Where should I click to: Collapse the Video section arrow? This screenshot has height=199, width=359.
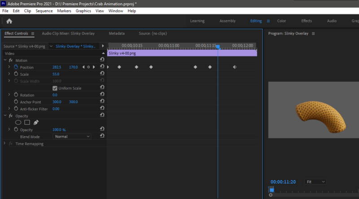tap(103, 53)
